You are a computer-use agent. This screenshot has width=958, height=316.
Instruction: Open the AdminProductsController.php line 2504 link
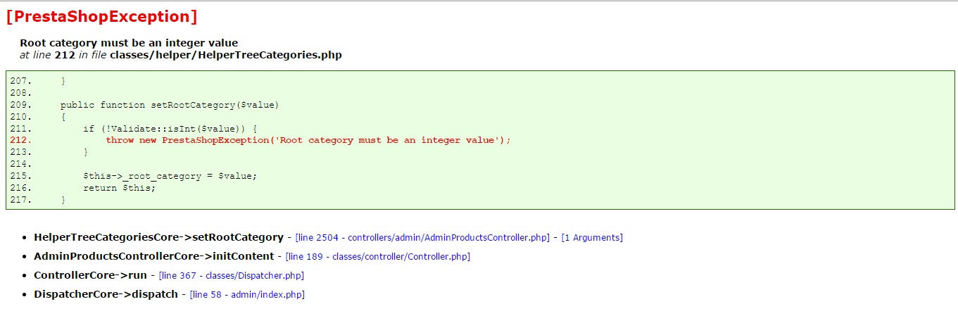coord(422,238)
